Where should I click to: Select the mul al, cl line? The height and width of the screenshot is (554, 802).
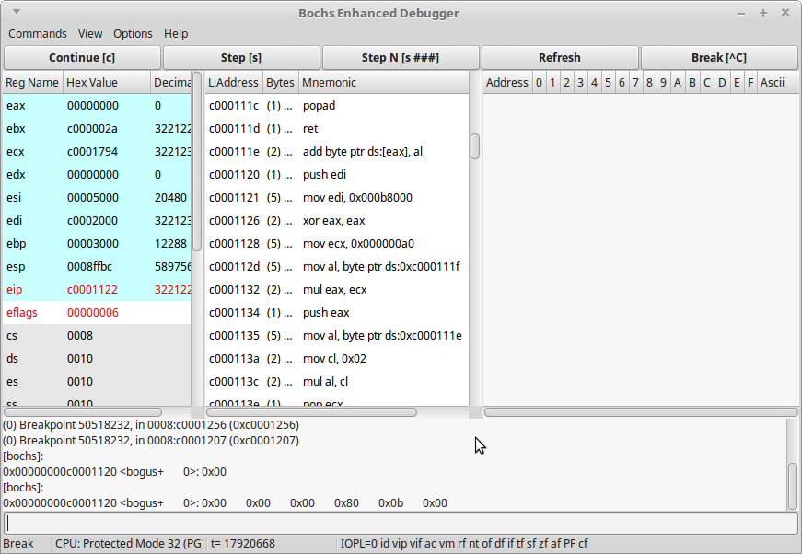[x=337, y=381]
